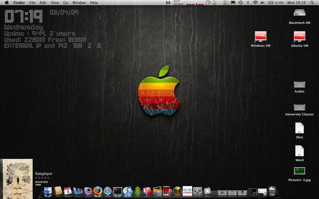
Task: Open the Edit menu
Action: tap(43, 3)
